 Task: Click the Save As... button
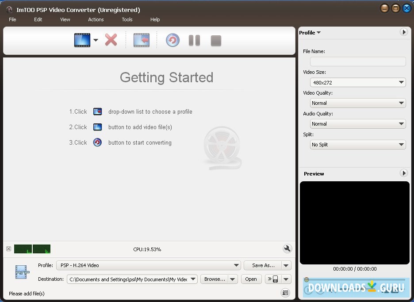(x=263, y=265)
